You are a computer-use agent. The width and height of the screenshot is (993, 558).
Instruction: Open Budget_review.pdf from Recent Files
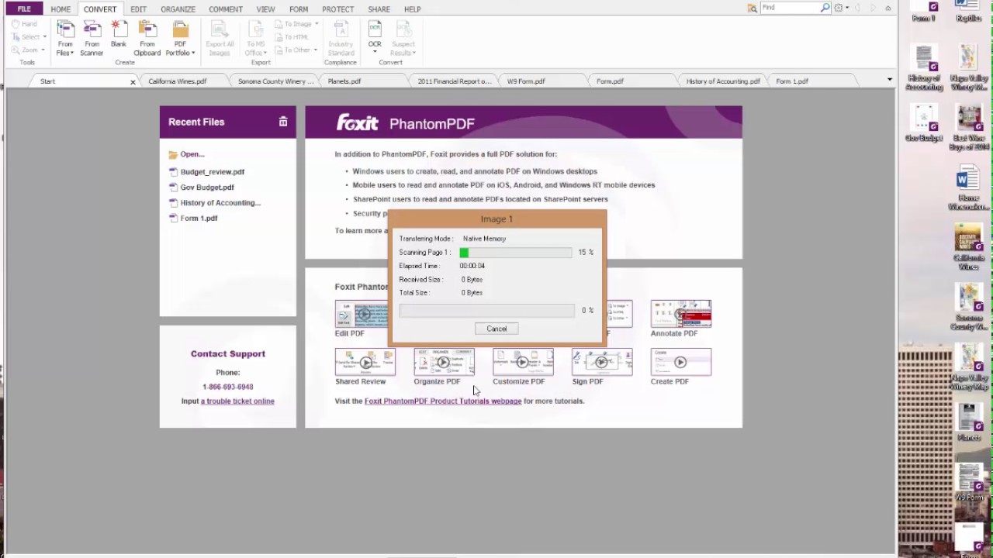coord(212,172)
